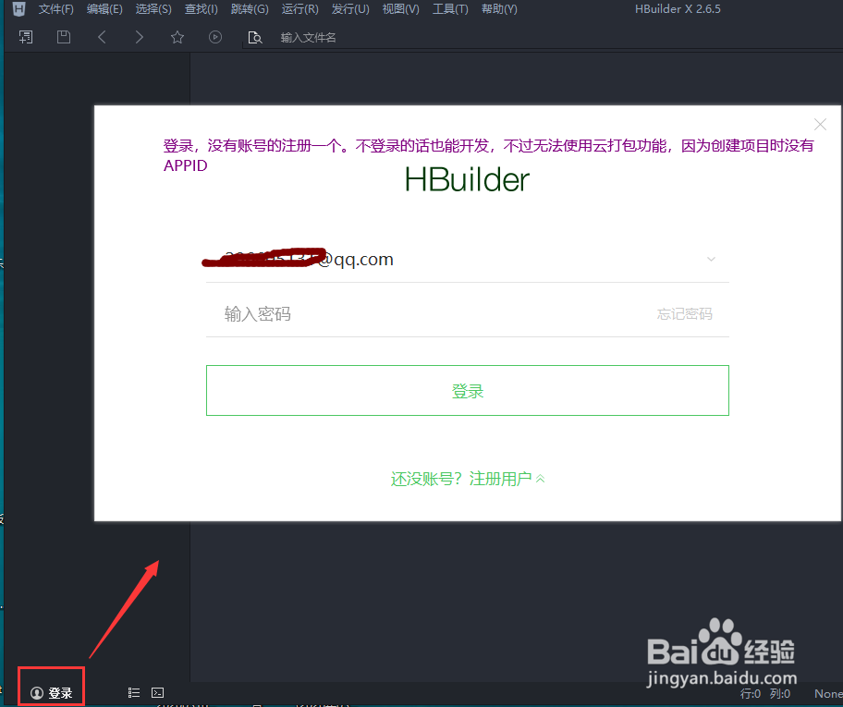Click the run play icon in toolbar
Screen dimensions: 843x707
[x=215, y=37]
